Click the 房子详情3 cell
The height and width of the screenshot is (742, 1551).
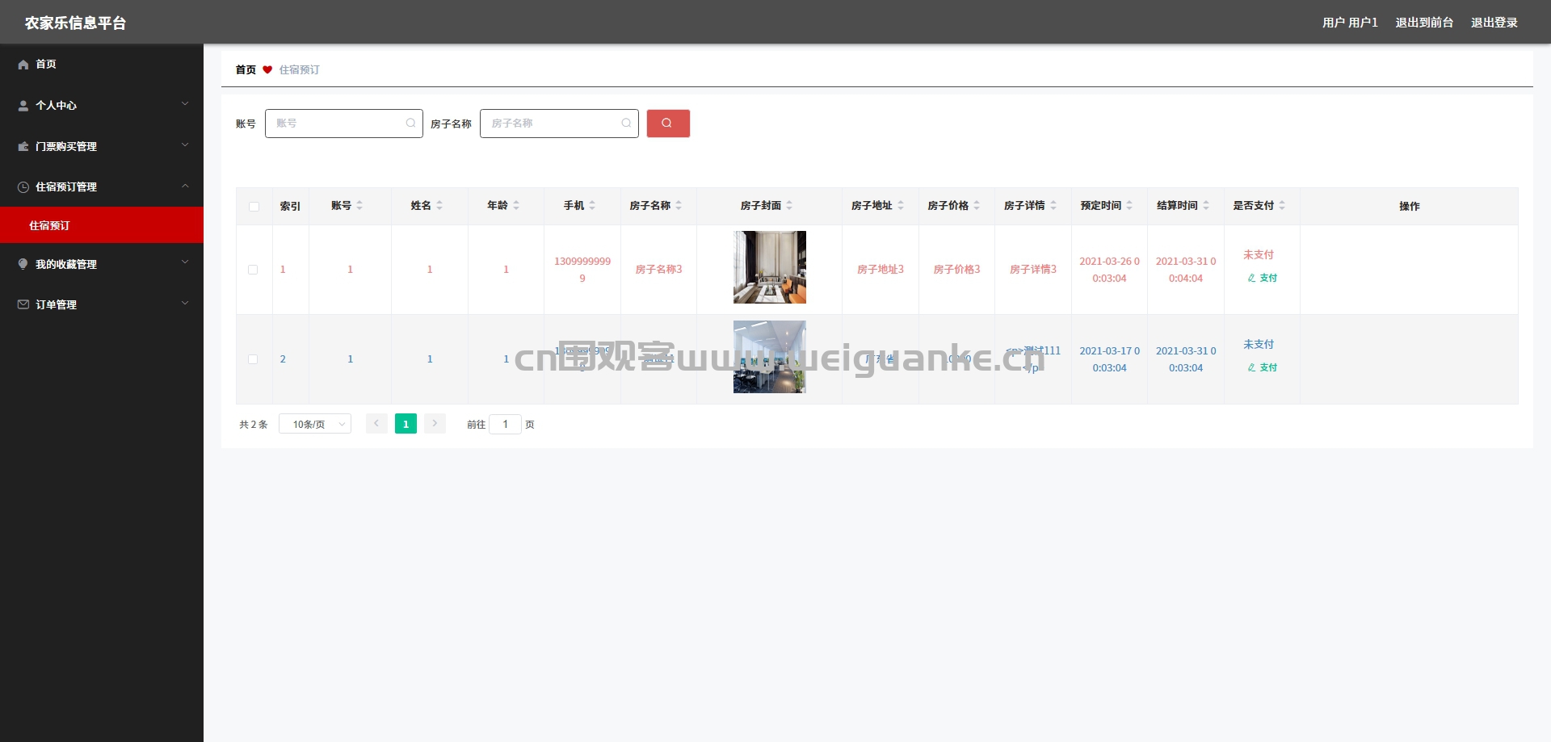click(x=1033, y=270)
